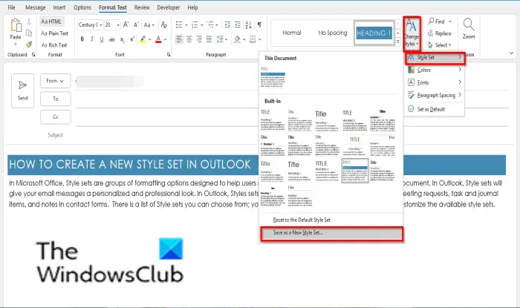This screenshot has width=520, height=308.
Task: Click the Decrease Font Size icon
Action: (136, 24)
